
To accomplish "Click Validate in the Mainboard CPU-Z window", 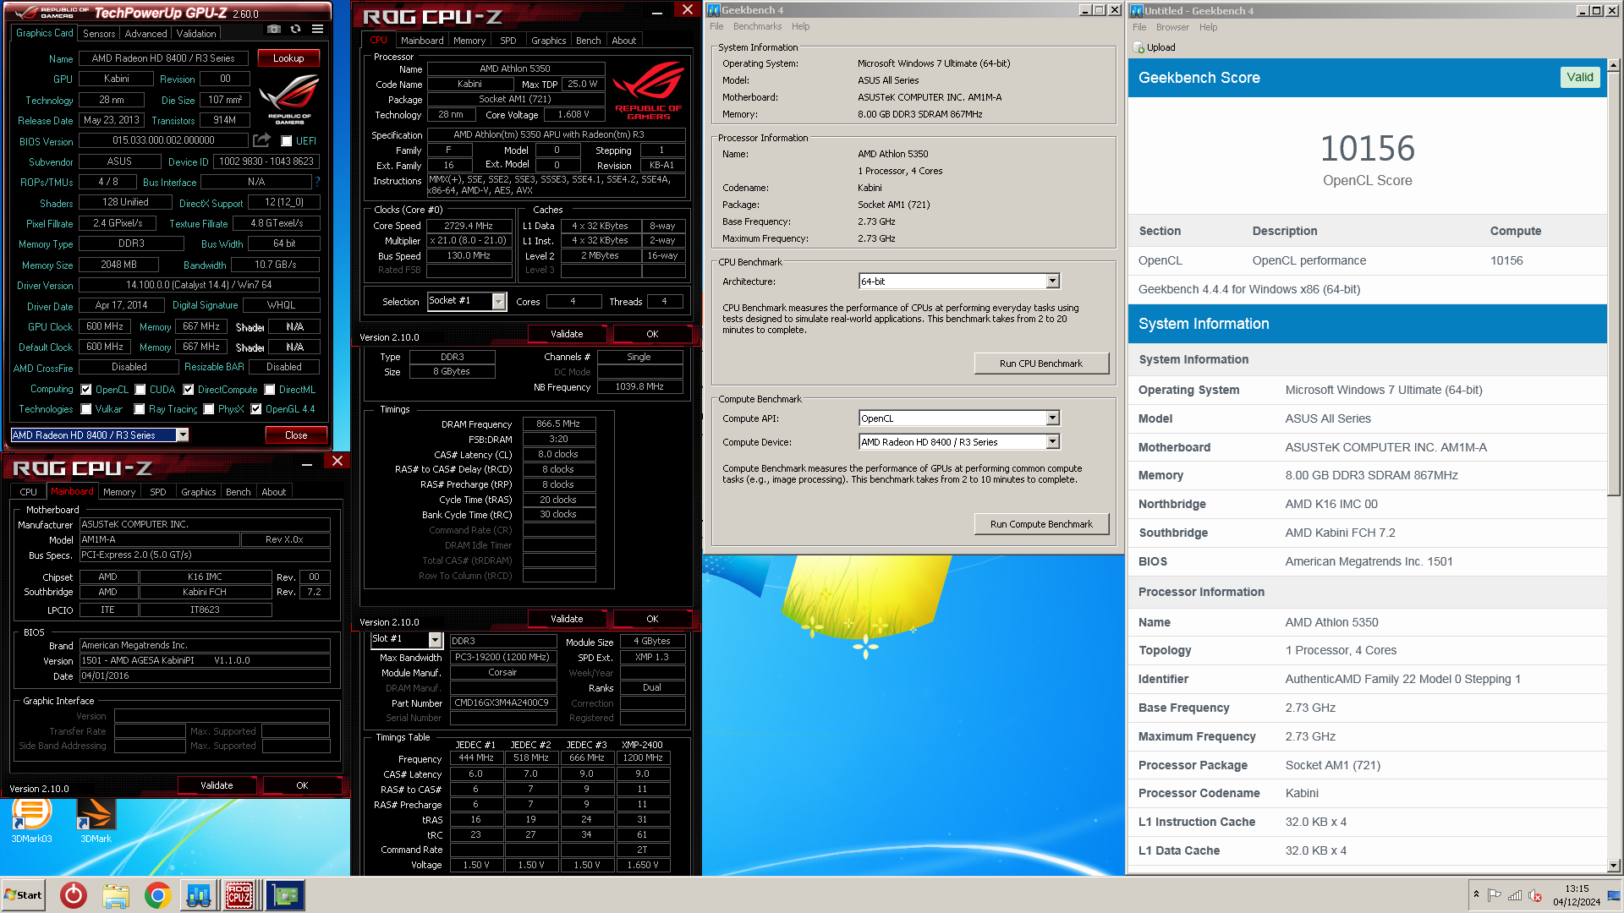I will pos(217,785).
